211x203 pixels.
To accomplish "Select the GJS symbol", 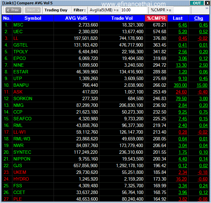I will [x=18, y=165].
